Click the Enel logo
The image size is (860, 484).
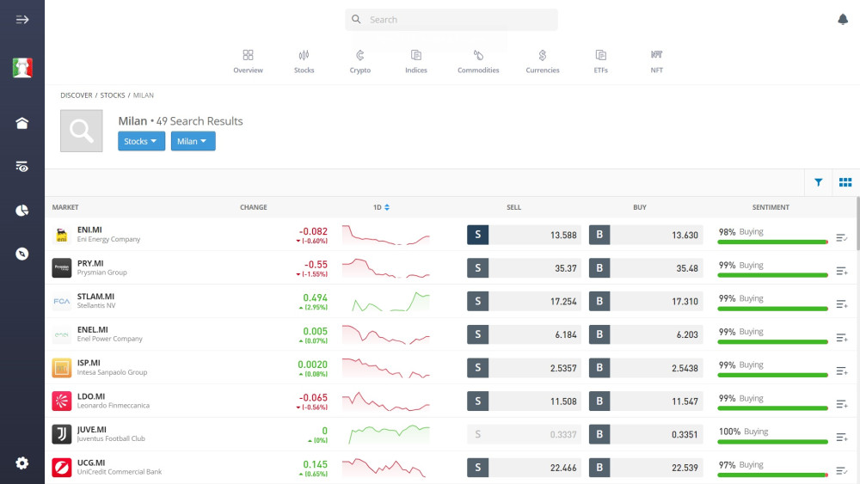point(61,334)
